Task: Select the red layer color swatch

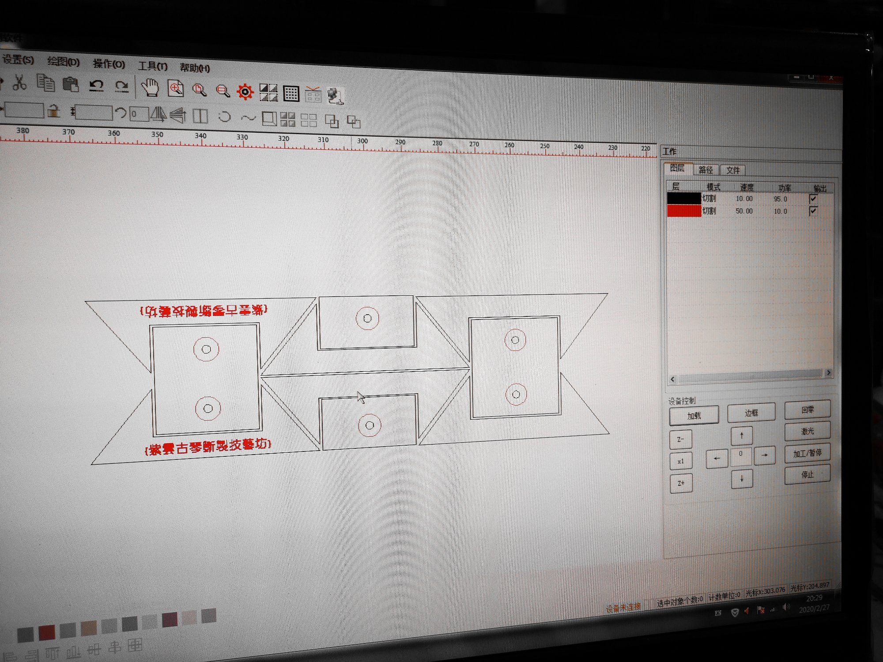Action: 683,211
